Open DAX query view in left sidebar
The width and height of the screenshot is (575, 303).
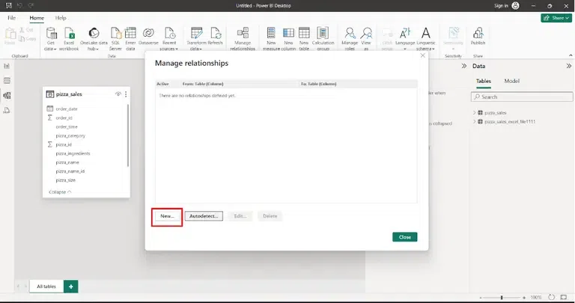click(7, 110)
